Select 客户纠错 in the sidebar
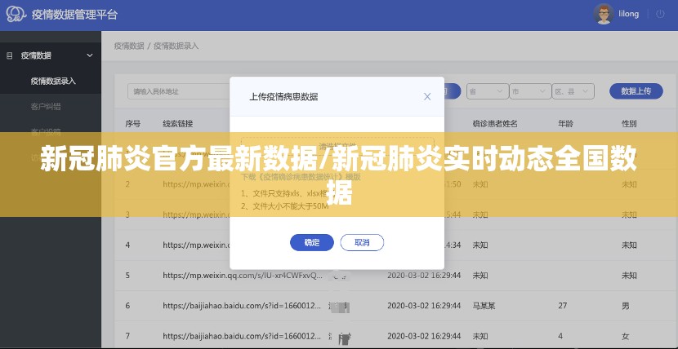Viewport: 678px width, 349px height. pos(46,107)
